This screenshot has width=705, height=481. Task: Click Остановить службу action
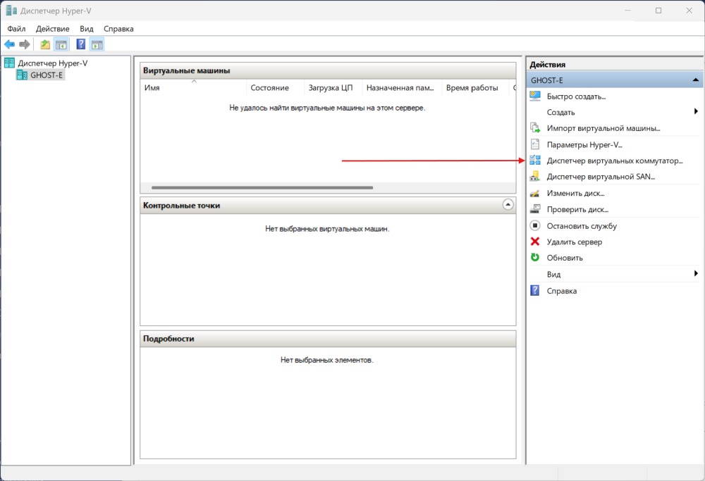tap(582, 226)
